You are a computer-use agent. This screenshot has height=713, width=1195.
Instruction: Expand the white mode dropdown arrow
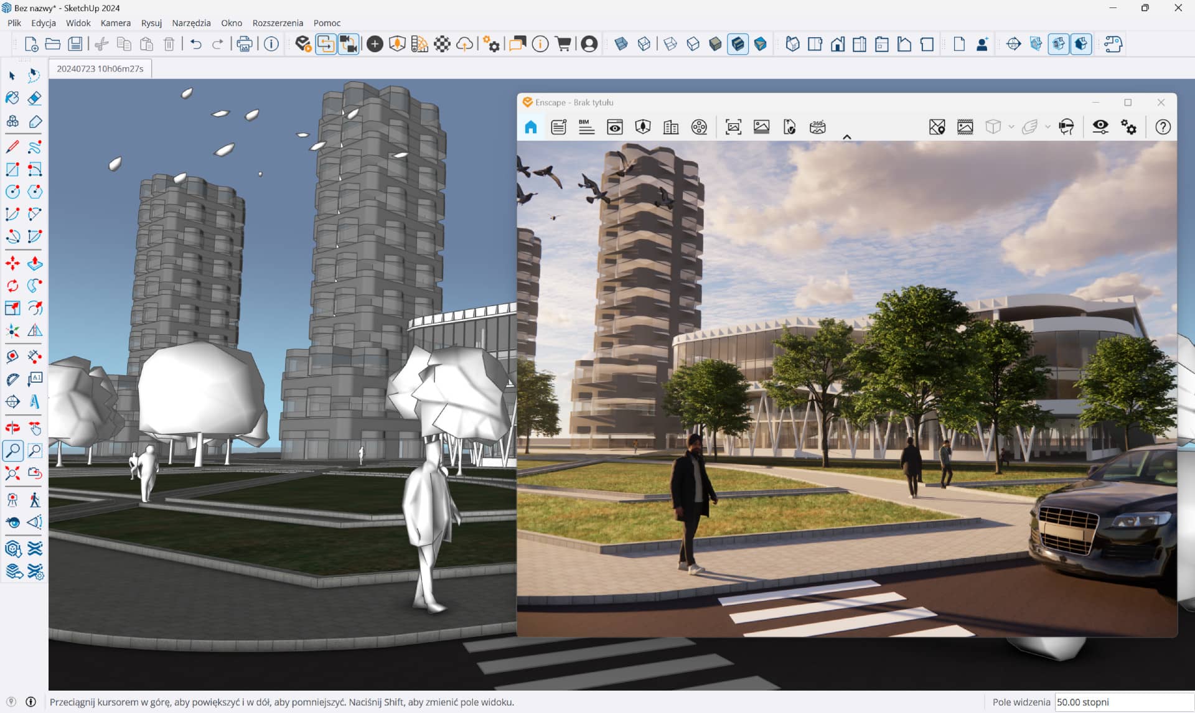point(1011,127)
